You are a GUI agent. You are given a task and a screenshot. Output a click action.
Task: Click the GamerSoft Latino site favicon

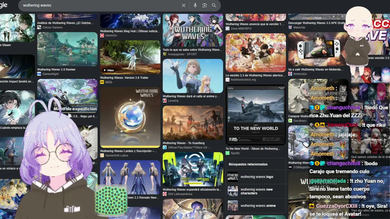(x=102, y=155)
